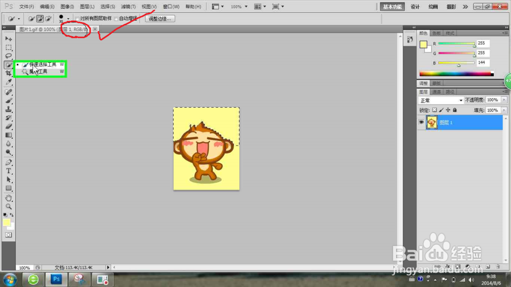
Task: Toggle Quick Mask mode
Action: click(x=9, y=235)
